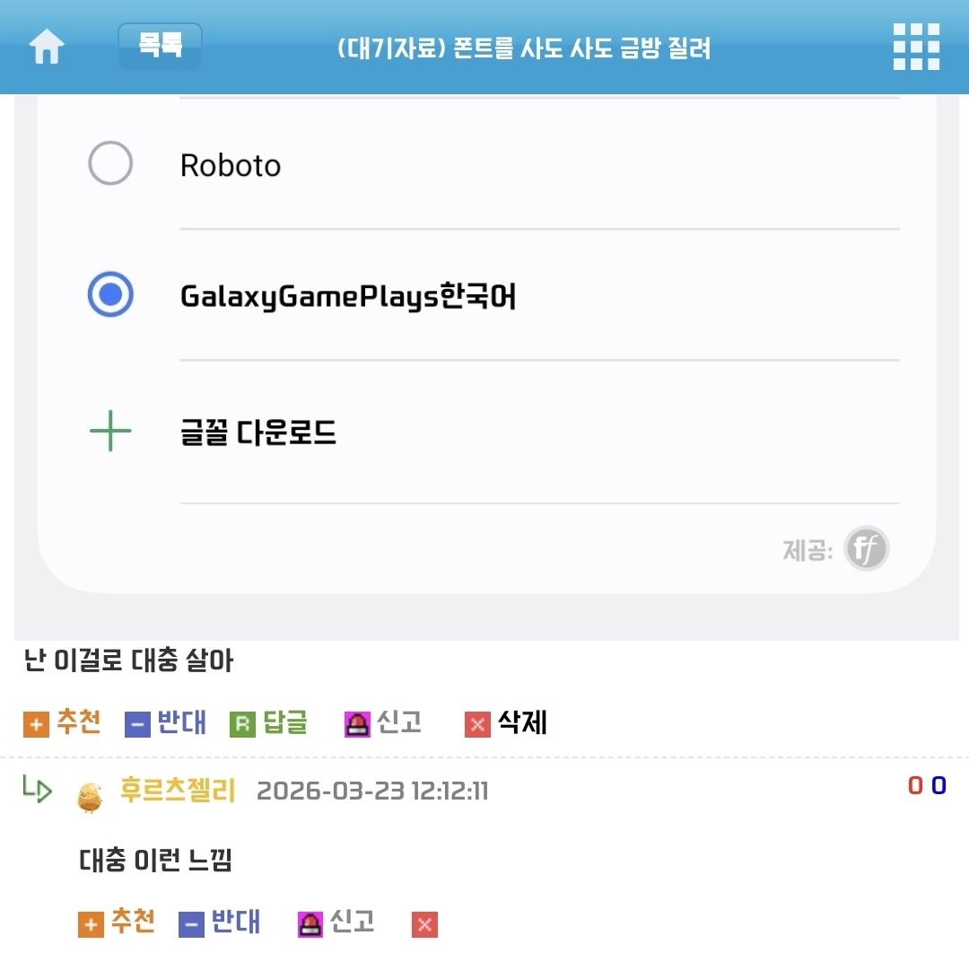Screen dimensions: 969x953
Task: Click the orange plus 추천 icon on post
Action: pyautogui.click(x=36, y=725)
